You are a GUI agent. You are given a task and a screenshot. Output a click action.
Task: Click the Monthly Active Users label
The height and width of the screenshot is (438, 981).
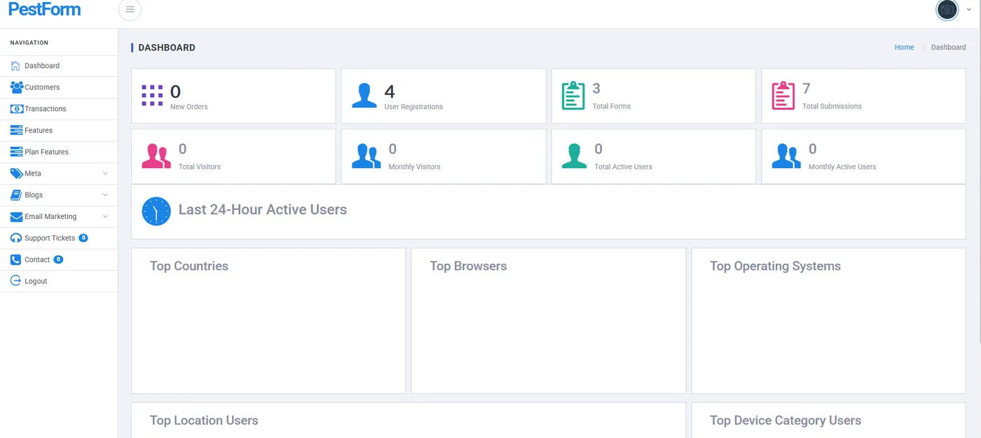pyautogui.click(x=842, y=167)
